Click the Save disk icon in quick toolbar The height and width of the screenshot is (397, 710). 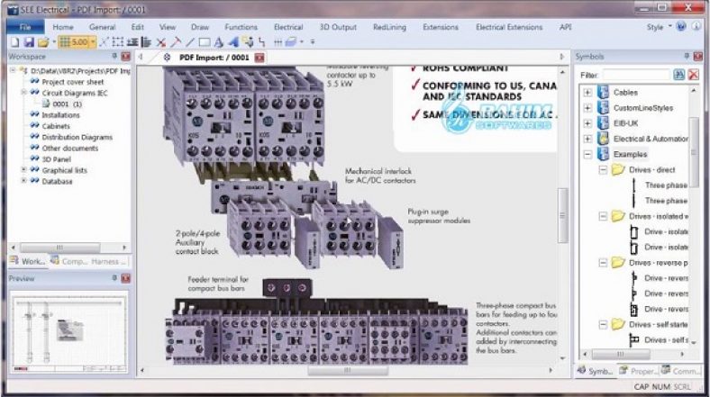(x=29, y=42)
